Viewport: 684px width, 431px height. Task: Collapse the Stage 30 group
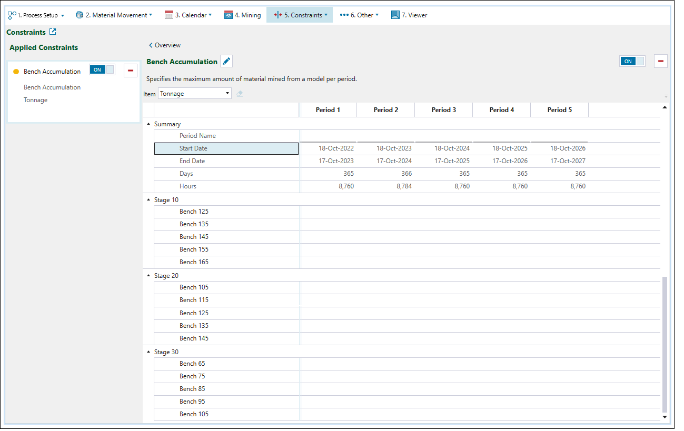[x=148, y=352]
